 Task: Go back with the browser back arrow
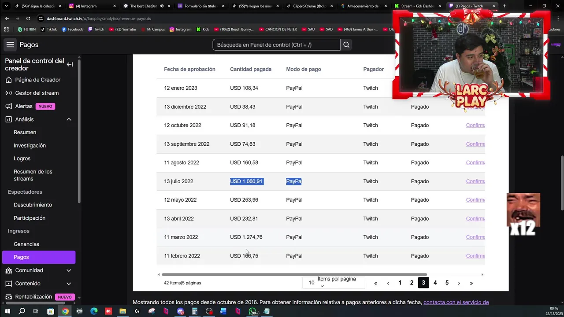point(7,18)
